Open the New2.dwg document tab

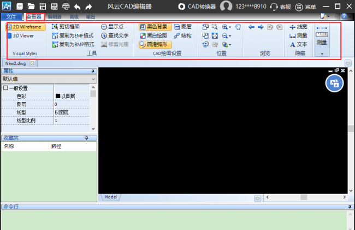click(x=15, y=63)
